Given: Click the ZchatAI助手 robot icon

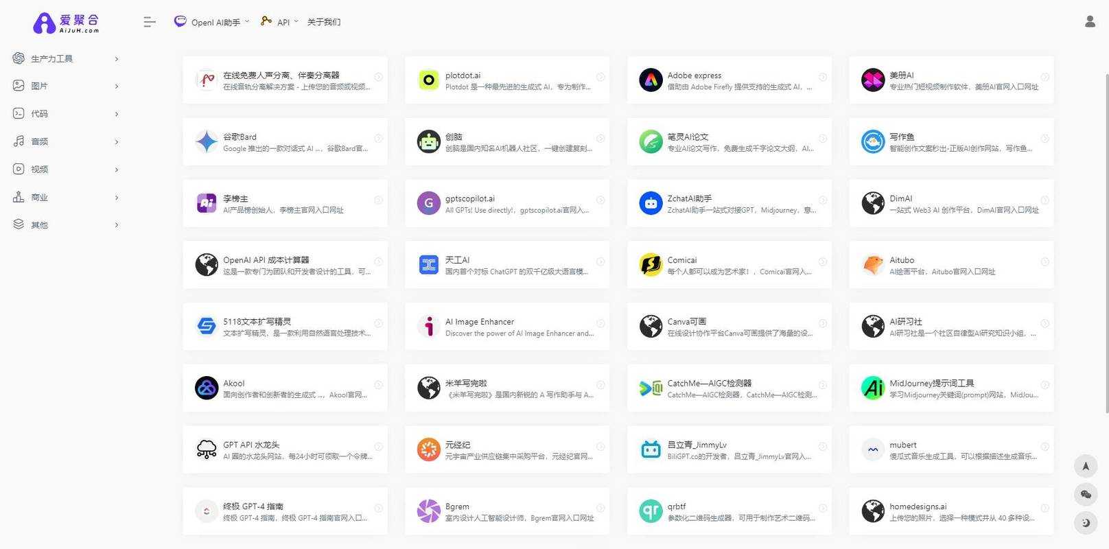Looking at the screenshot, I should (651, 203).
